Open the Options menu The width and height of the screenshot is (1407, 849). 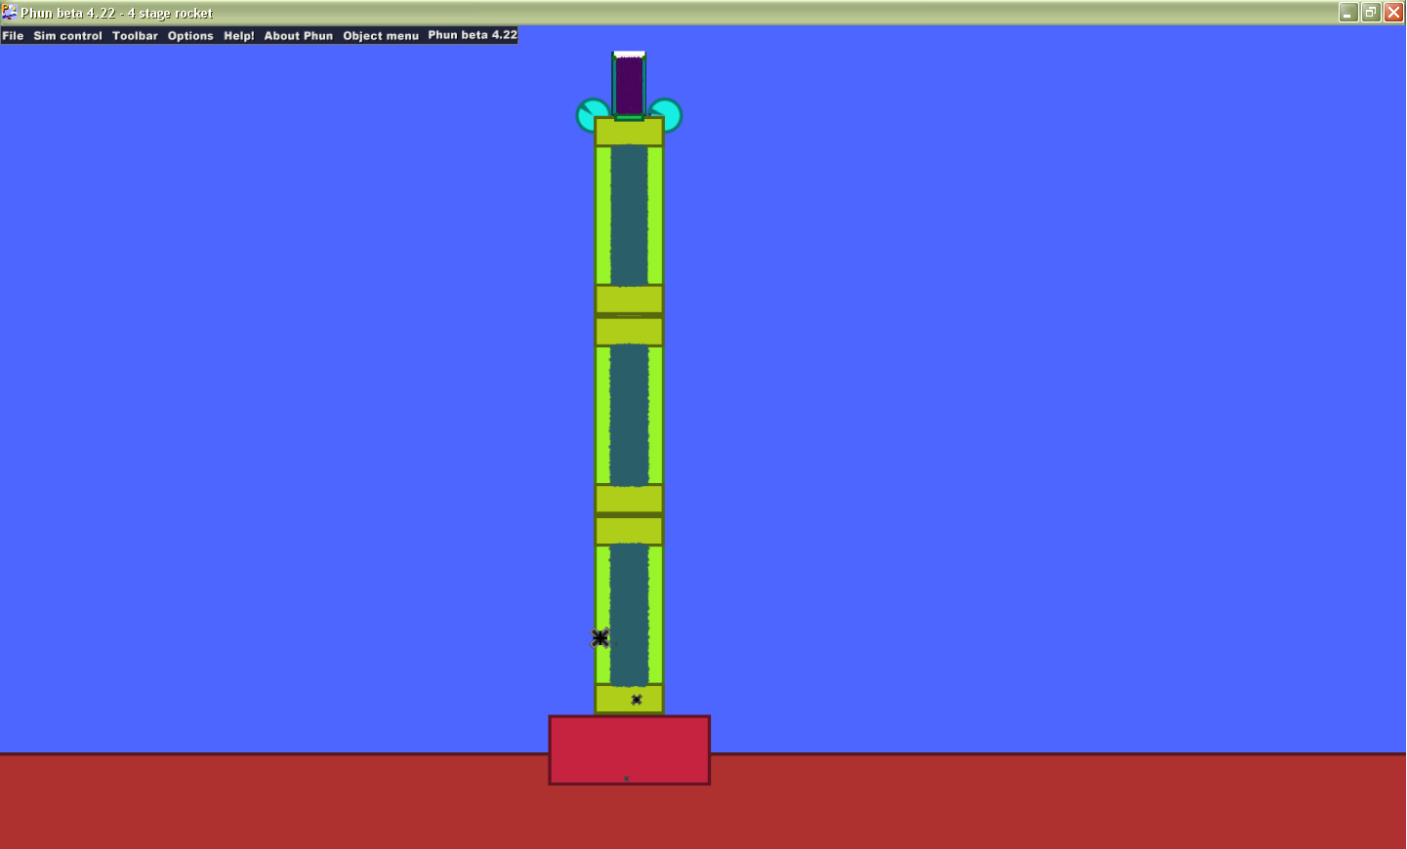189,35
